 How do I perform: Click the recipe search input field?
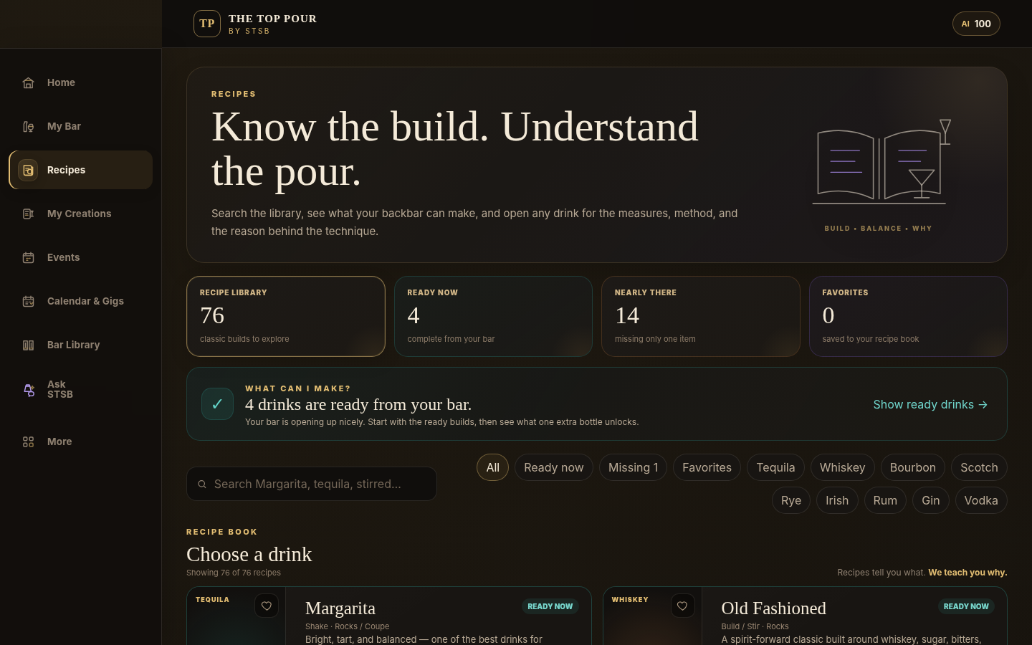[312, 484]
